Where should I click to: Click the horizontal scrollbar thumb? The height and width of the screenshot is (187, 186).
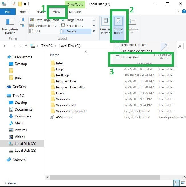tap(105, 177)
